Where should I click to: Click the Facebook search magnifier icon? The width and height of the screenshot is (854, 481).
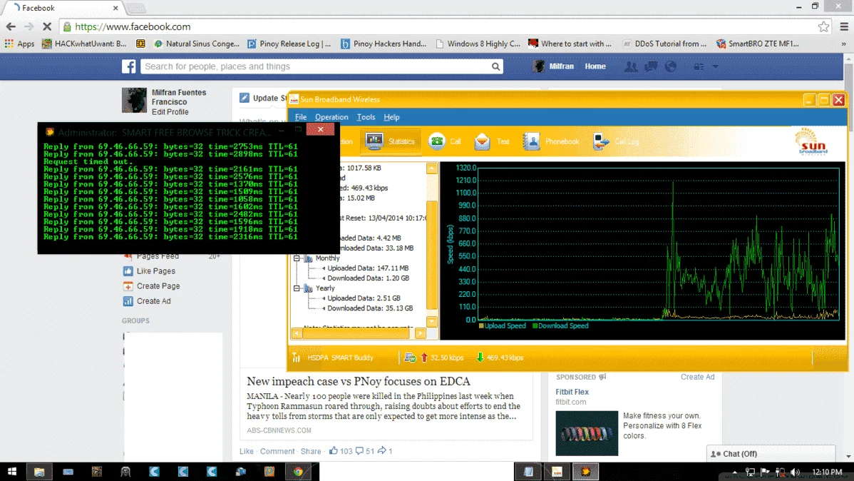(x=495, y=66)
